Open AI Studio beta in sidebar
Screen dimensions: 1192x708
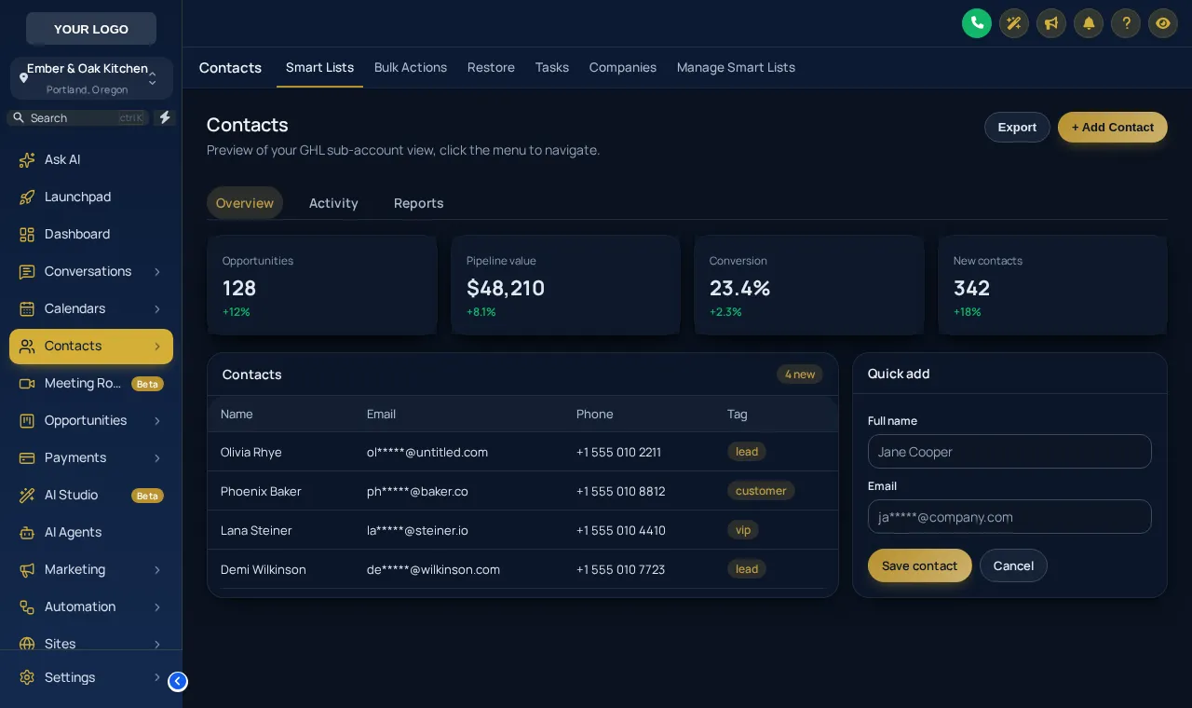click(x=91, y=495)
